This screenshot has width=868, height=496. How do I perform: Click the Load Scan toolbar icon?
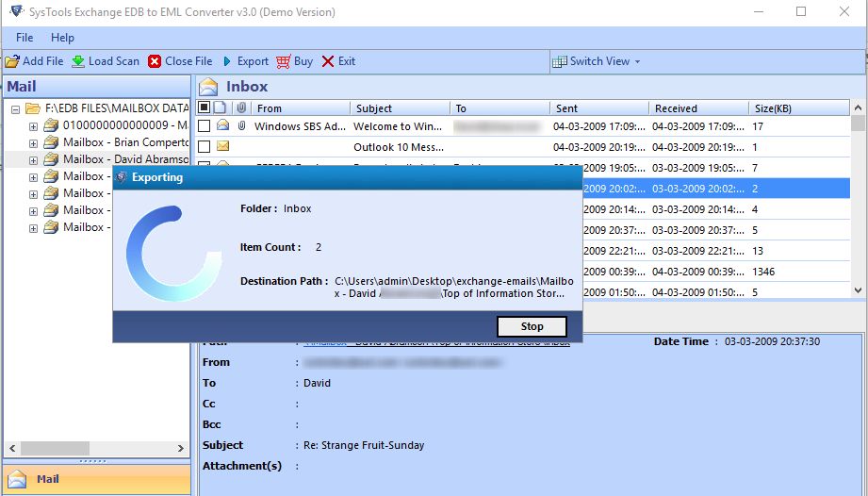coord(78,61)
